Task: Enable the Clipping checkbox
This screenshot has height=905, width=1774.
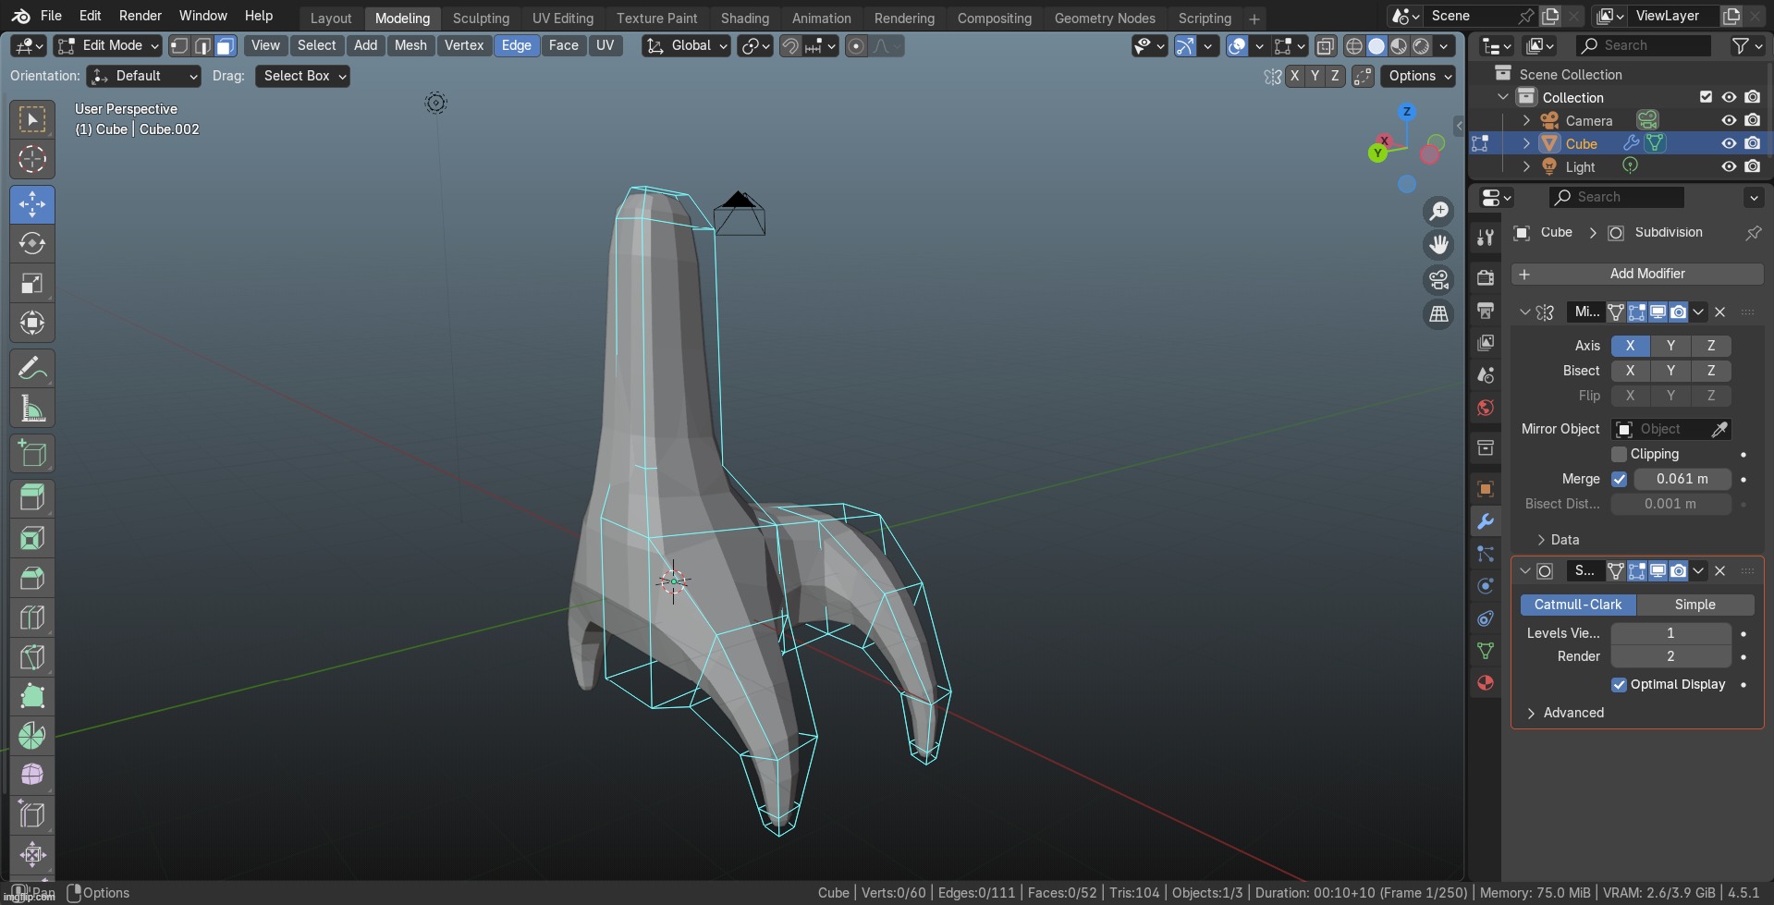Action: pos(1619,454)
